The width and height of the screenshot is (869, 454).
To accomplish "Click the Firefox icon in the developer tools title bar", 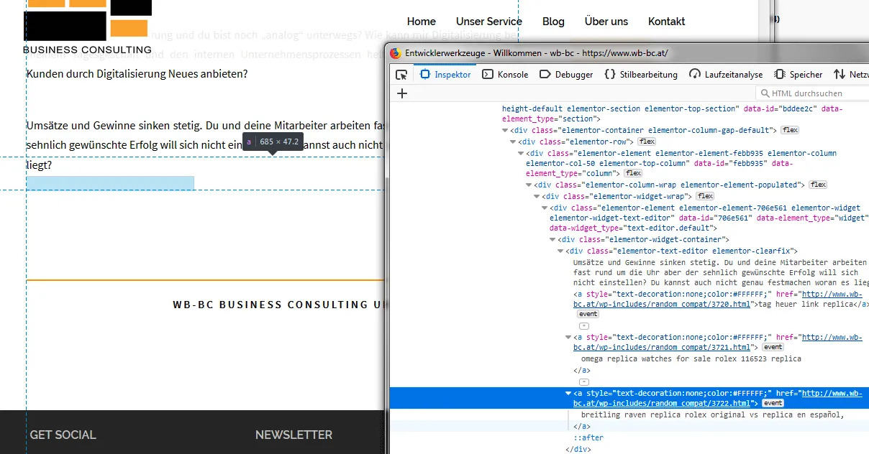I will (395, 53).
